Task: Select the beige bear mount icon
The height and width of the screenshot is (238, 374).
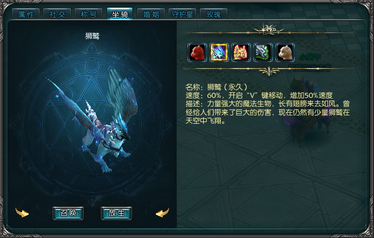Action: click(x=285, y=53)
